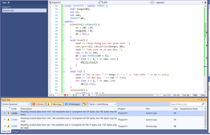Viewport: 210px width, 135px height.
Task: Open C6385 link for line 98 warning
Action: (14, 126)
